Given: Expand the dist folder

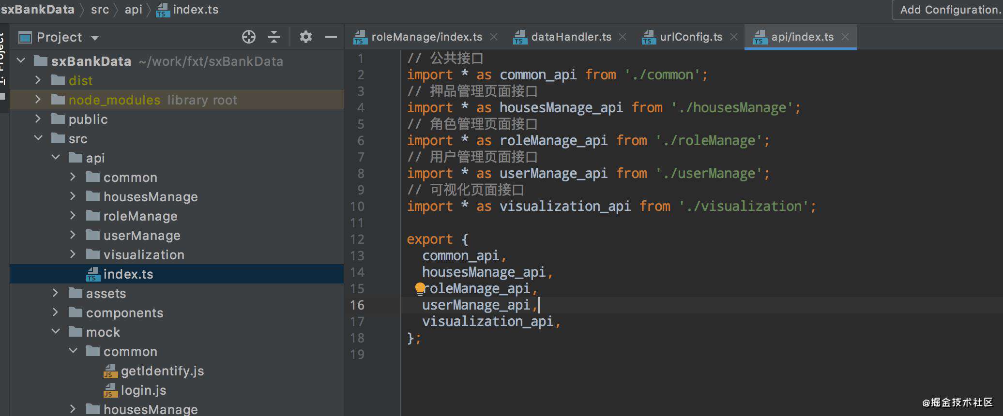Looking at the screenshot, I should (38, 80).
